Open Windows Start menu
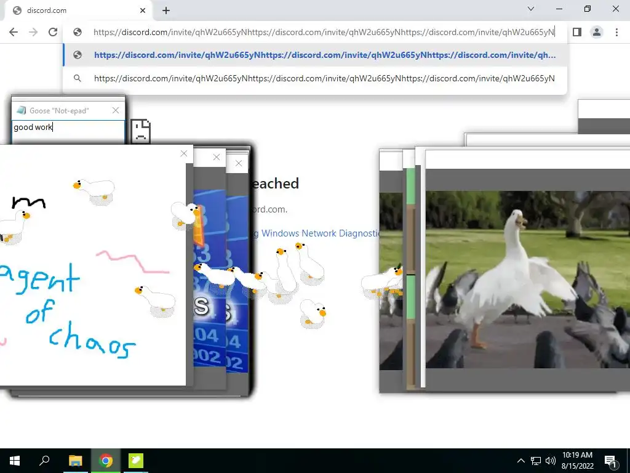The image size is (630, 473). point(15,461)
